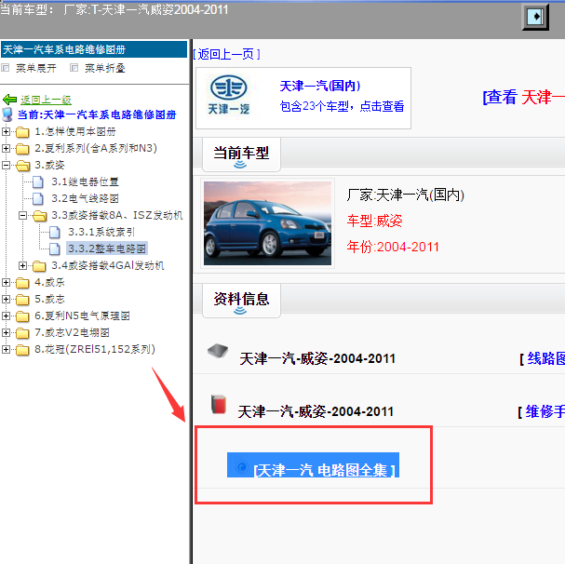Expand the 8.花冠 tree node
The height and width of the screenshot is (564, 565).
click(6, 349)
